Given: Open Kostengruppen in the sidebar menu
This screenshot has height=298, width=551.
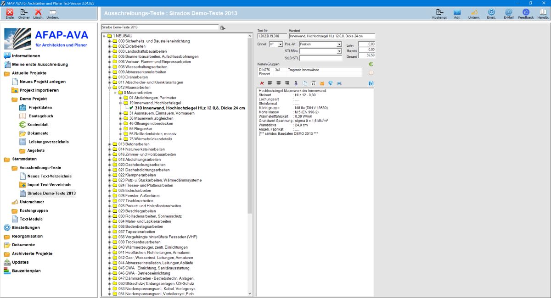Looking at the screenshot, I should (x=34, y=210).
